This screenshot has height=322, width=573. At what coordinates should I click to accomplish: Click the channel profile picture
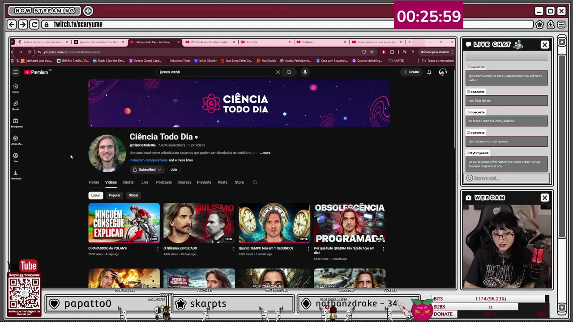pyautogui.click(x=107, y=153)
